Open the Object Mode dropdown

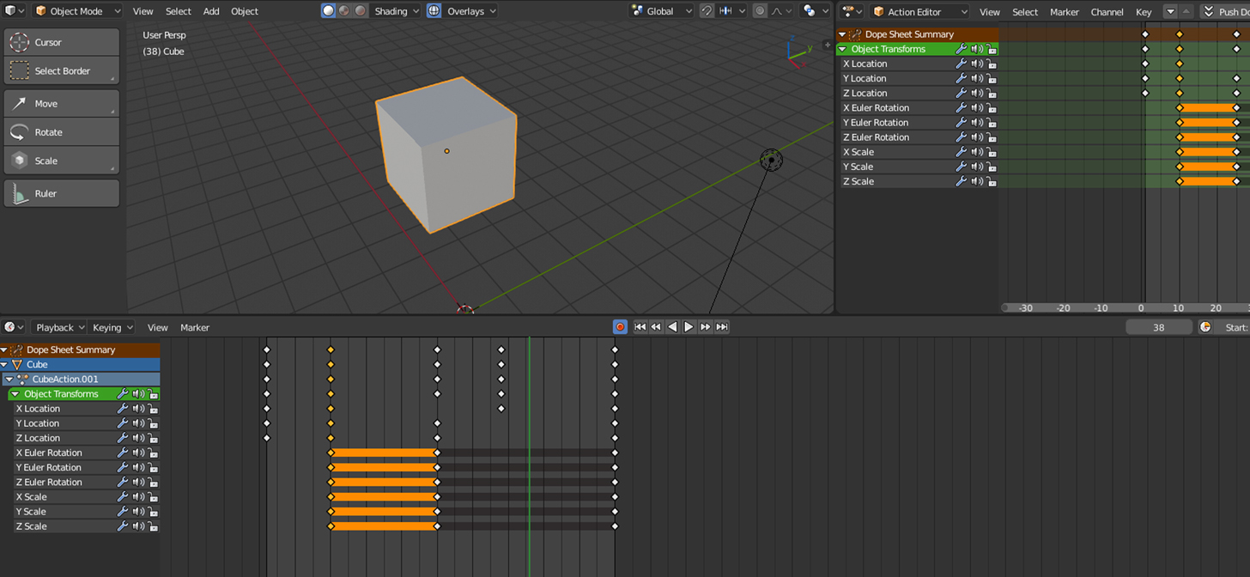pyautogui.click(x=76, y=11)
